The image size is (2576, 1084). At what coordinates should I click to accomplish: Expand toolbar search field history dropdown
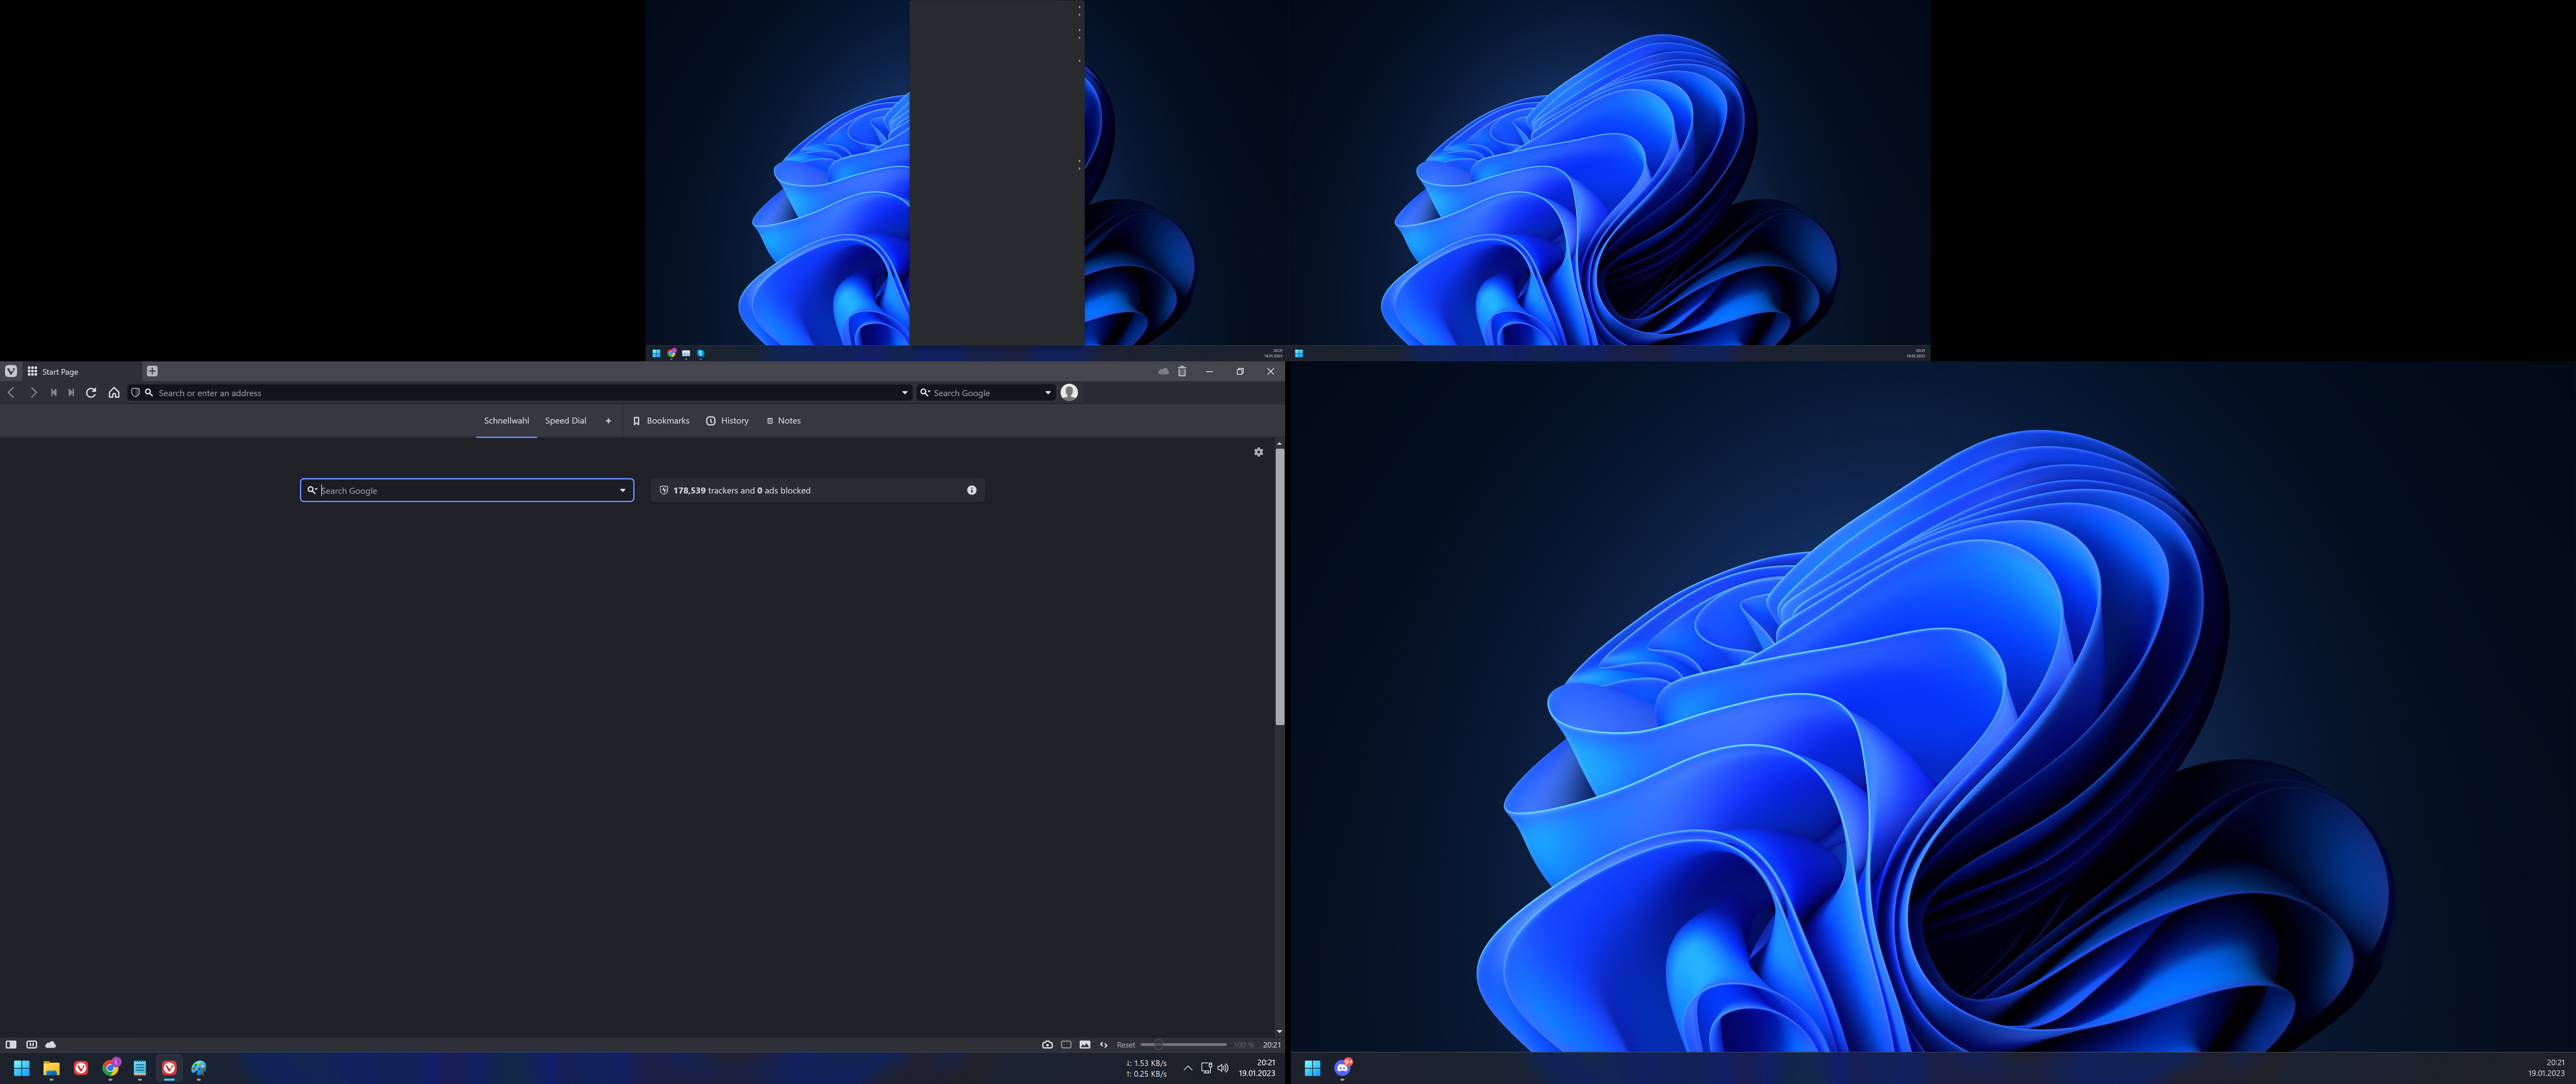coord(1048,393)
